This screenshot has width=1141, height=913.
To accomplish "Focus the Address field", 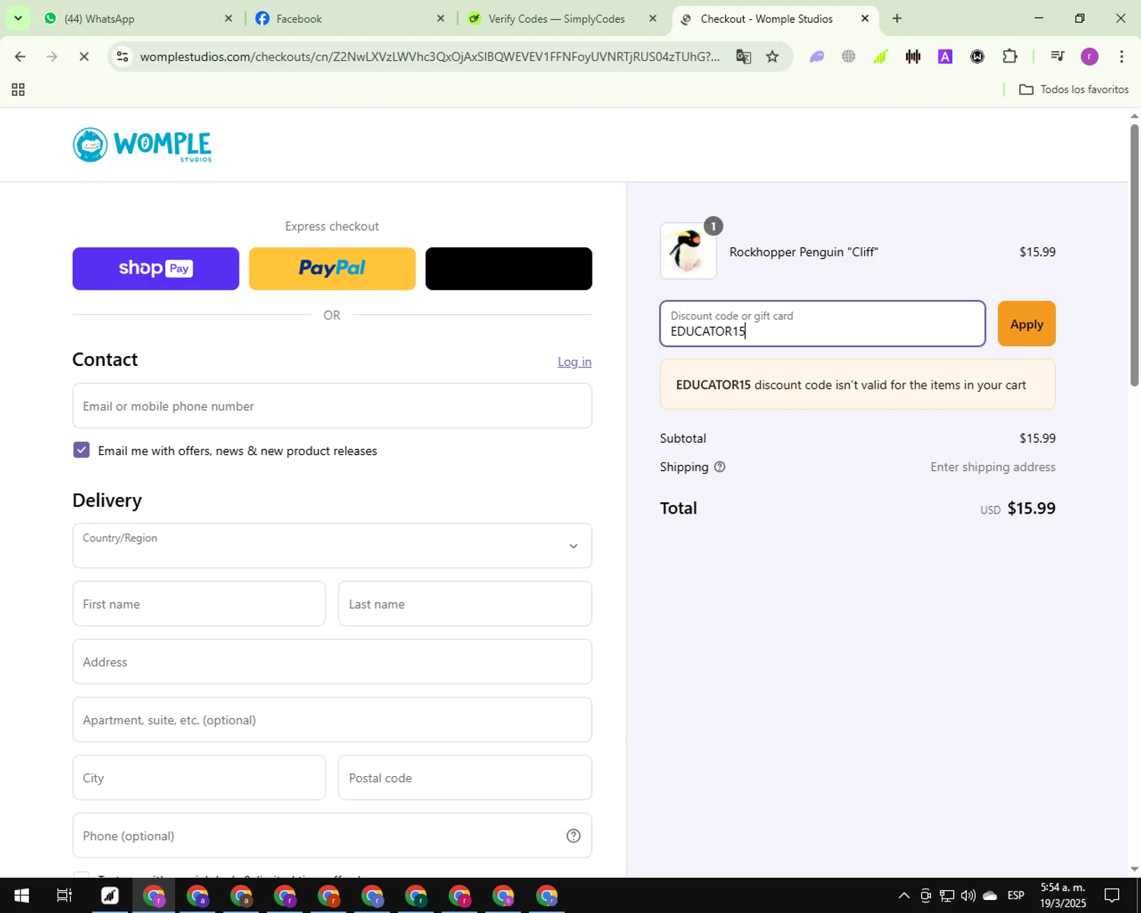I will pyautogui.click(x=332, y=661).
